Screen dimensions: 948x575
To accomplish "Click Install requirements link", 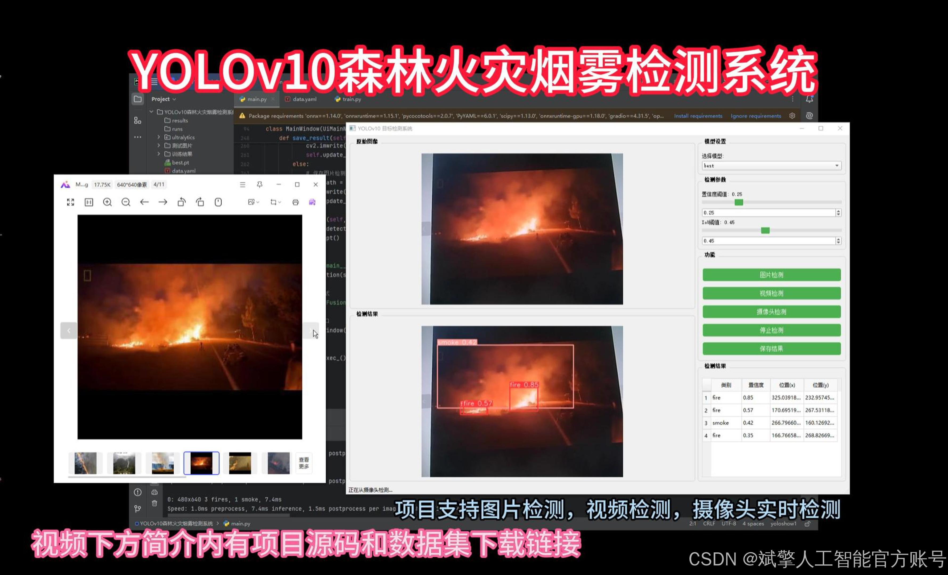I will click(698, 116).
